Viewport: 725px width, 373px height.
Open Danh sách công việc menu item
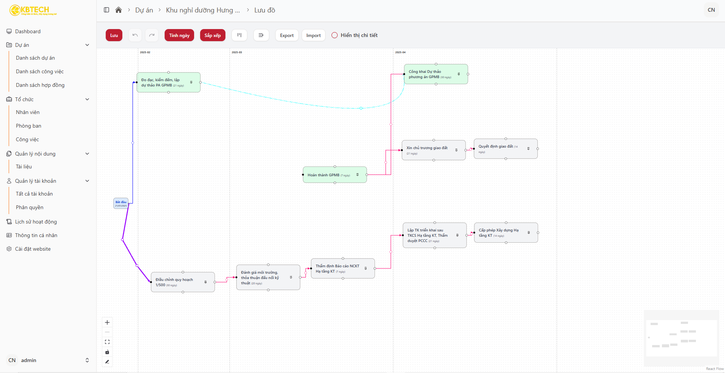(40, 71)
